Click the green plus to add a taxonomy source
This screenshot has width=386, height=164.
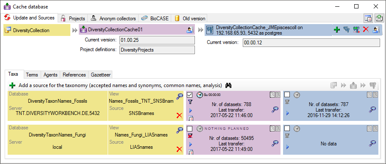click(12, 85)
